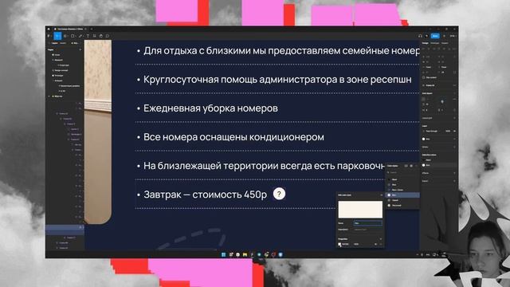The height and width of the screenshot is (287, 510).
Task: Open the Assets tab in left panel
Action: pyautogui.click(x=63, y=43)
